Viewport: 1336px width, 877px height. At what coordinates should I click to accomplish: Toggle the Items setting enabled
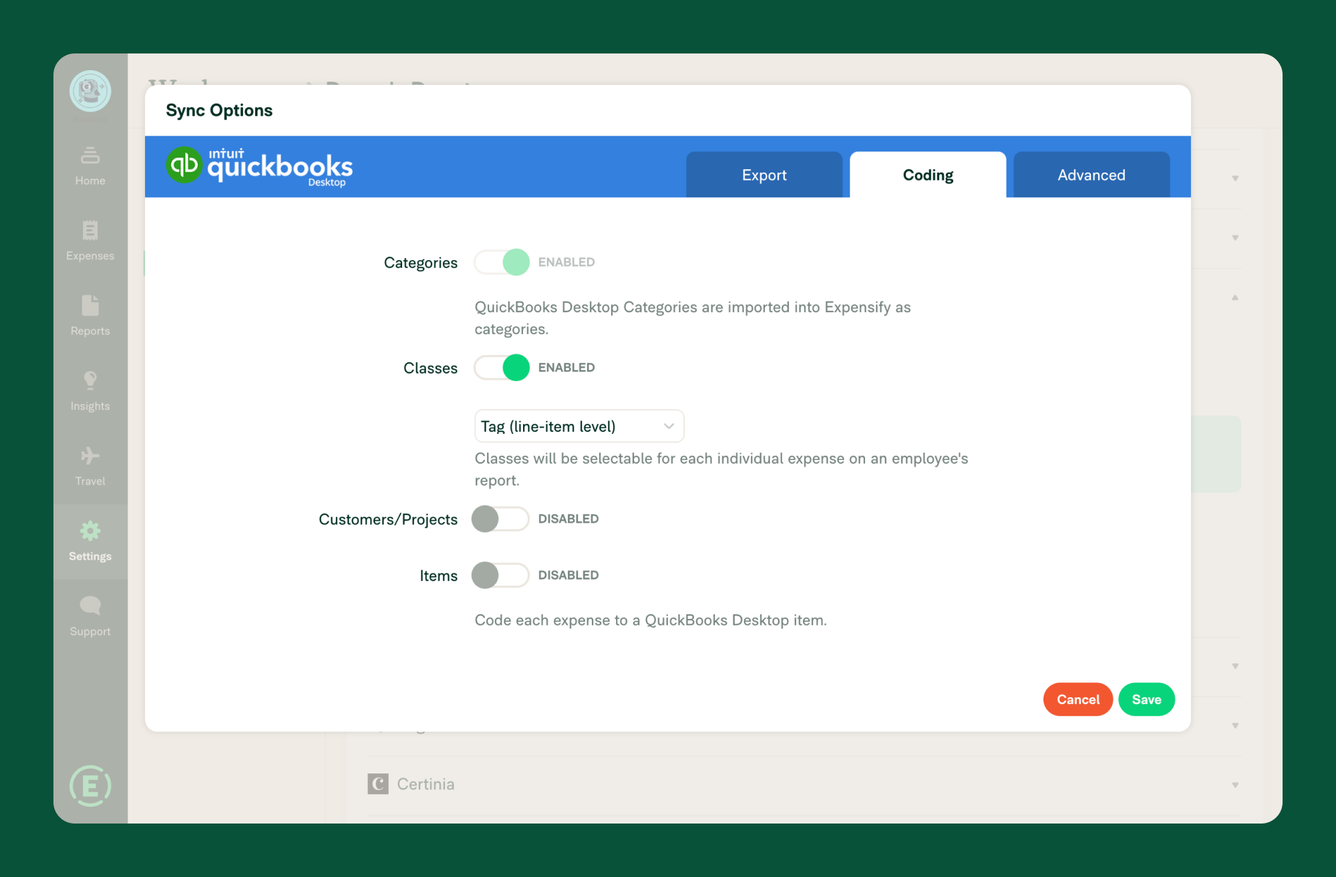pos(500,575)
